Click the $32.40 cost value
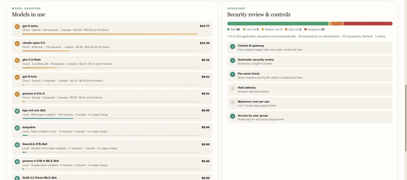Screen dimensions: 407x180 point(205,43)
